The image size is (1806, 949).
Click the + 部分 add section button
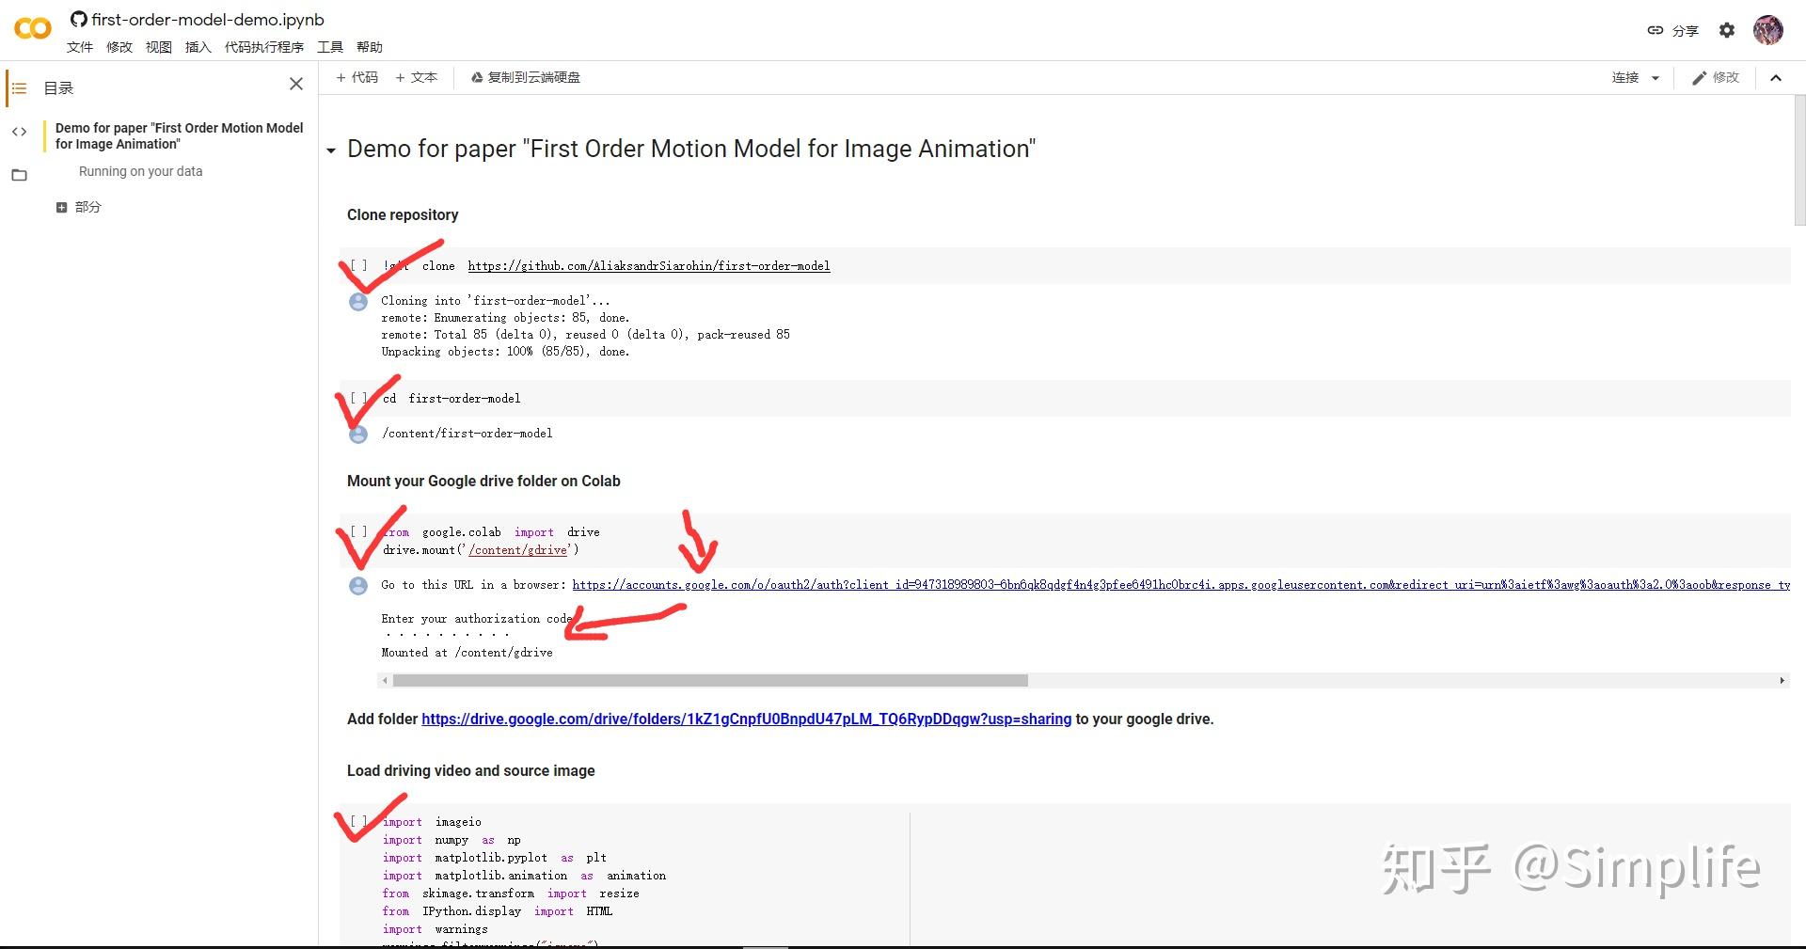pyautogui.click(x=78, y=207)
